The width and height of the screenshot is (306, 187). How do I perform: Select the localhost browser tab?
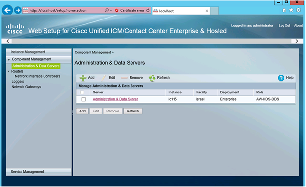tap(181, 11)
